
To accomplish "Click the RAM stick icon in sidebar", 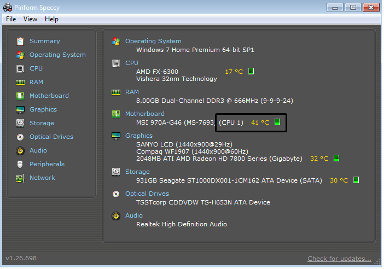I will 20,83.
